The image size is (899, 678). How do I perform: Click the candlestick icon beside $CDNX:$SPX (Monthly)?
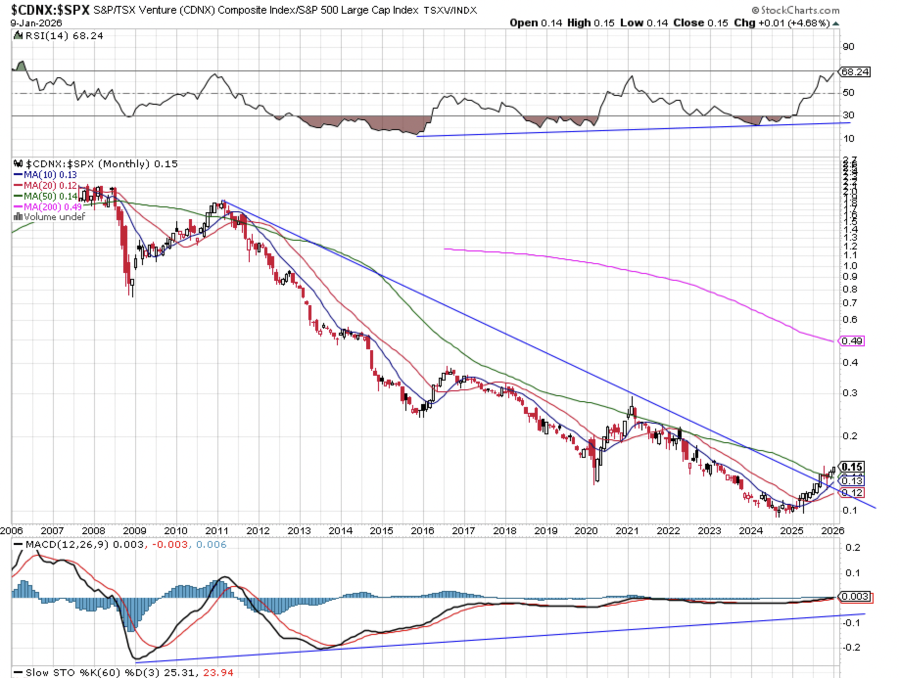click(x=18, y=164)
